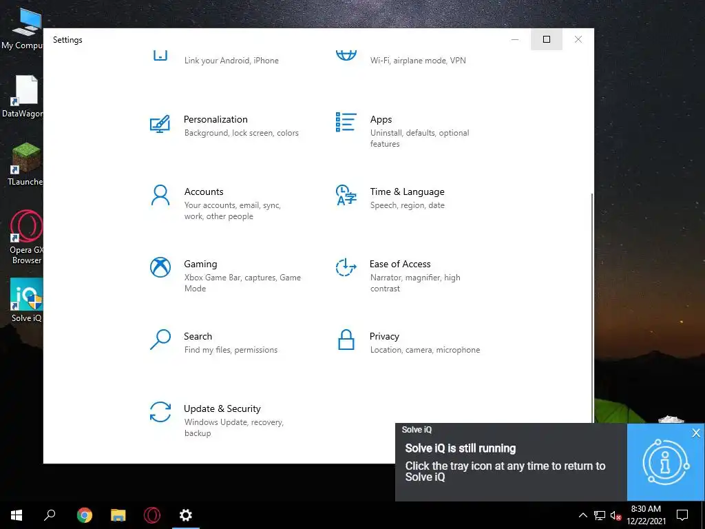Image resolution: width=705 pixels, height=529 pixels.
Task: Open the Gaming Xbox icon
Action: click(160, 267)
